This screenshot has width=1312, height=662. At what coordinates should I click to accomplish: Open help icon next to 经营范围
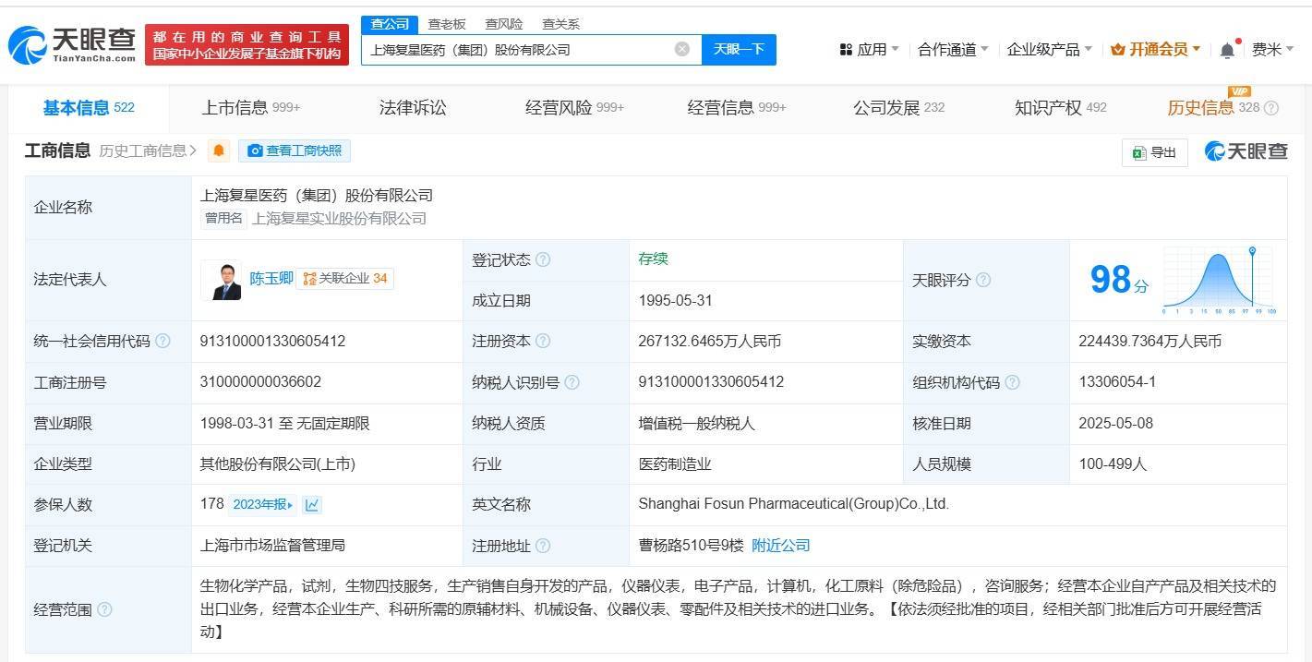[x=105, y=609]
